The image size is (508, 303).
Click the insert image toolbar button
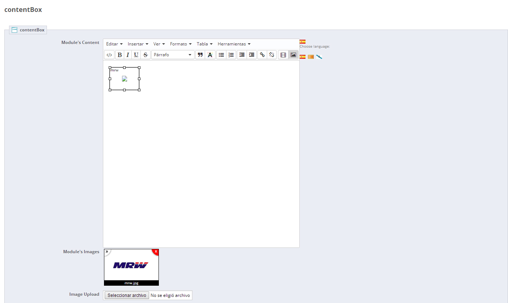293,55
